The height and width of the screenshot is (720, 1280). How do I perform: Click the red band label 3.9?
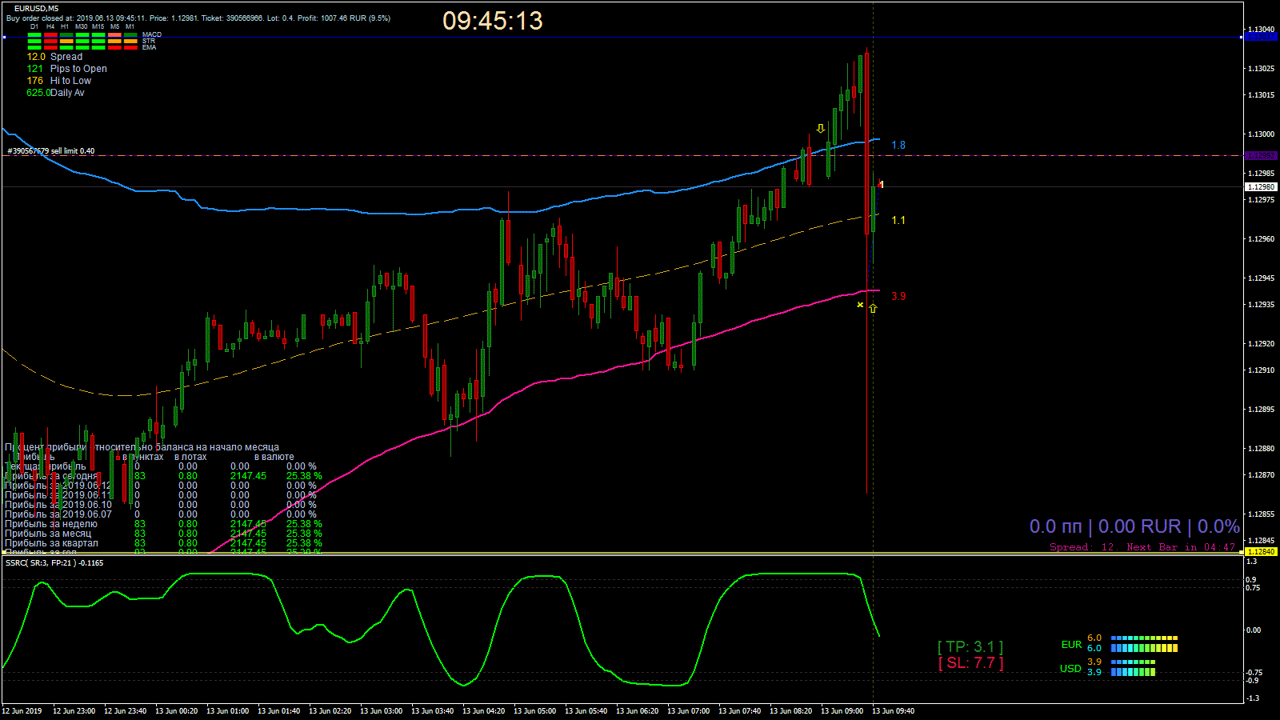(898, 297)
